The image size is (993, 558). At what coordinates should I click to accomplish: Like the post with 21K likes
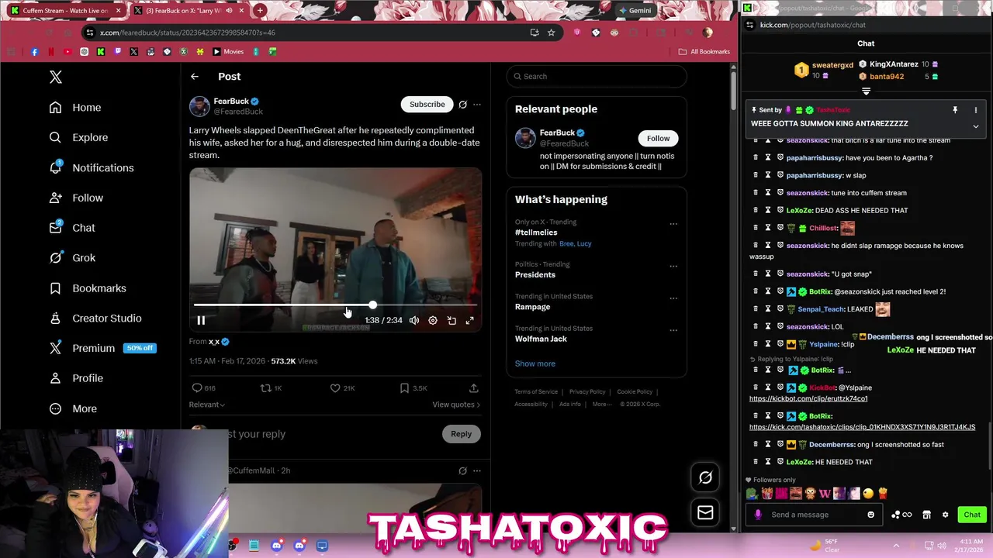(335, 388)
